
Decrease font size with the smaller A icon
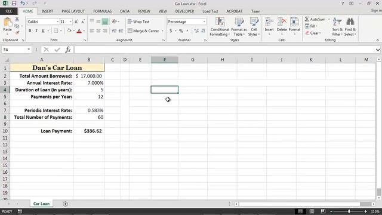[83, 21]
